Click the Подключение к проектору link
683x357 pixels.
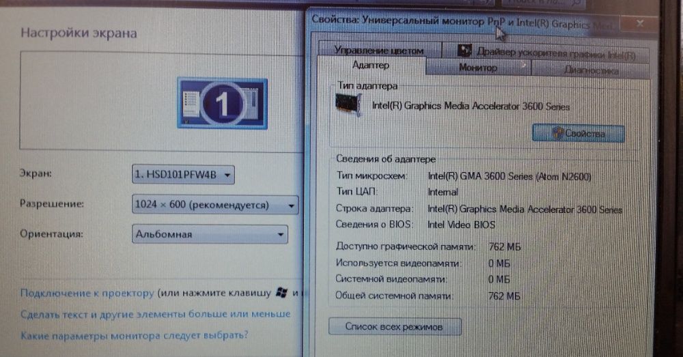(x=87, y=293)
